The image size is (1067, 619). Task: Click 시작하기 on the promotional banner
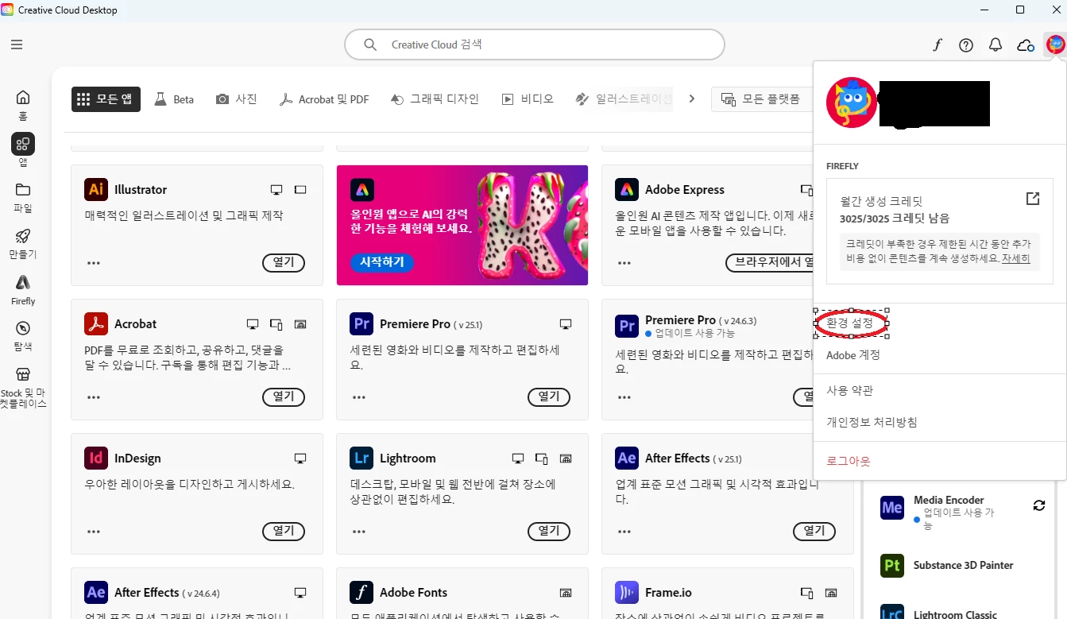click(x=382, y=261)
